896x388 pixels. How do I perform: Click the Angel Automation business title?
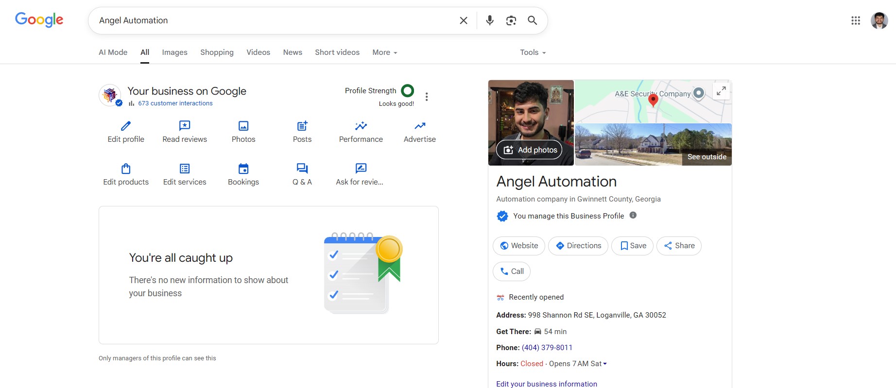556,182
